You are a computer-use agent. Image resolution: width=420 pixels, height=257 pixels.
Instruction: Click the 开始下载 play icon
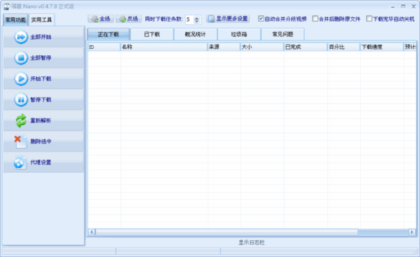pyautogui.click(x=21, y=78)
